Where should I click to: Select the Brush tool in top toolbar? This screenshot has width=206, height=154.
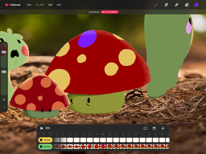point(156,5)
